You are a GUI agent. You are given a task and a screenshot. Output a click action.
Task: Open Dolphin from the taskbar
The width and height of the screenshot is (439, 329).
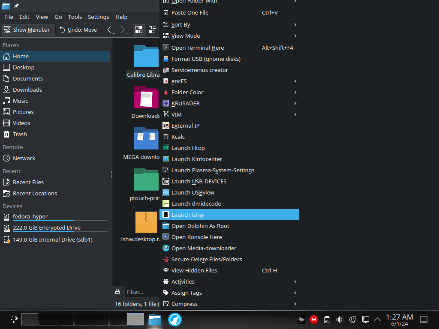tap(154, 320)
